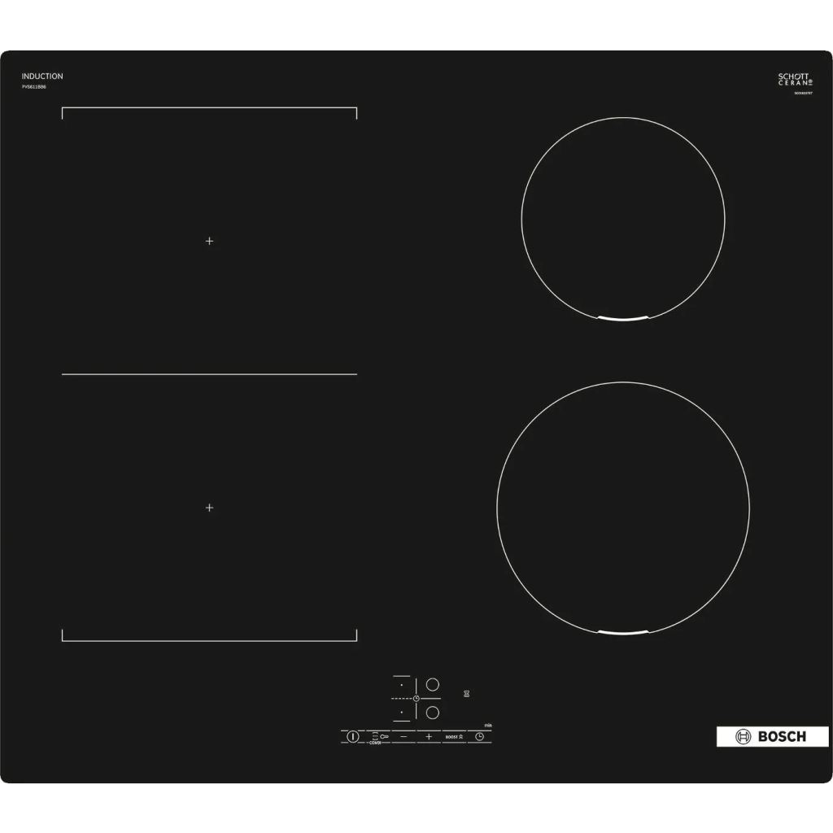Tap the hourglass timer indicator
This screenshot has height=833, width=833.
(x=467, y=694)
